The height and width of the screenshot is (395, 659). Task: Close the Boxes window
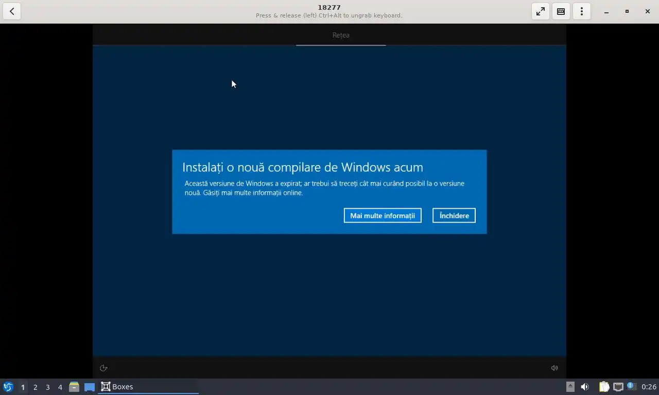pos(648,11)
